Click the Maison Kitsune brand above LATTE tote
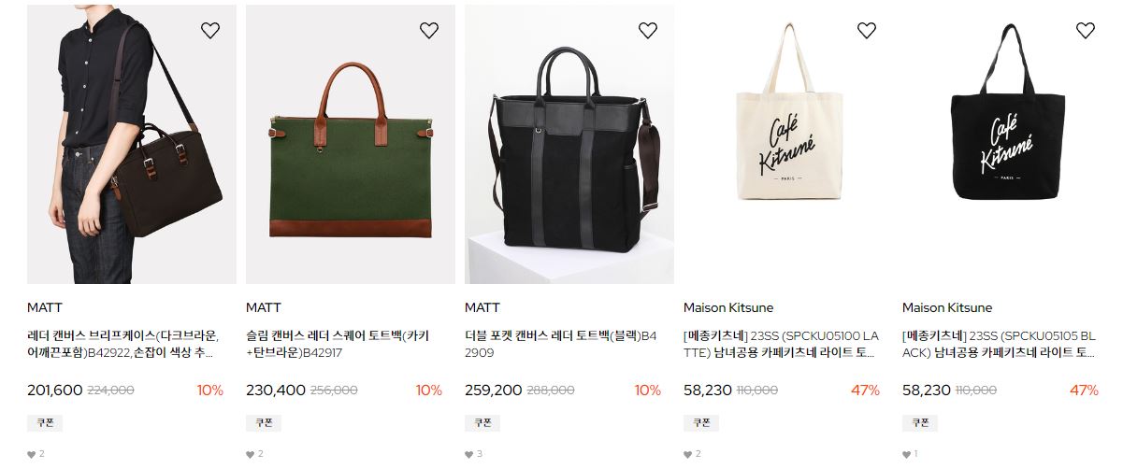The height and width of the screenshot is (469, 1123). (728, 307)
